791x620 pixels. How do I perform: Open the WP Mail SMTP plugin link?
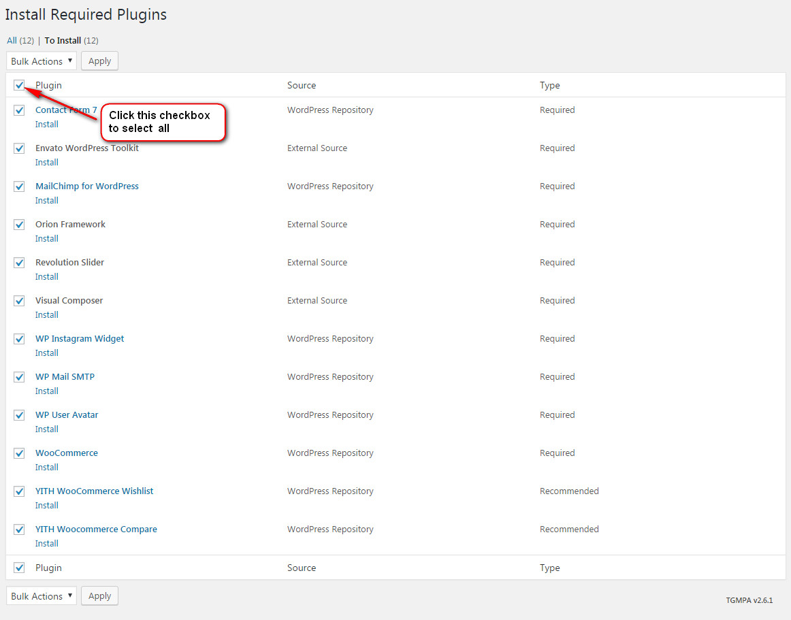(65, 377)
